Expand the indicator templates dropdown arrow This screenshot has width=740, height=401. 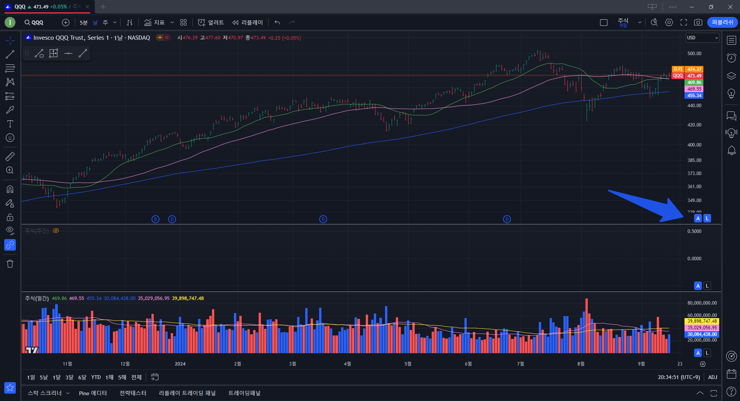(172, 22)
